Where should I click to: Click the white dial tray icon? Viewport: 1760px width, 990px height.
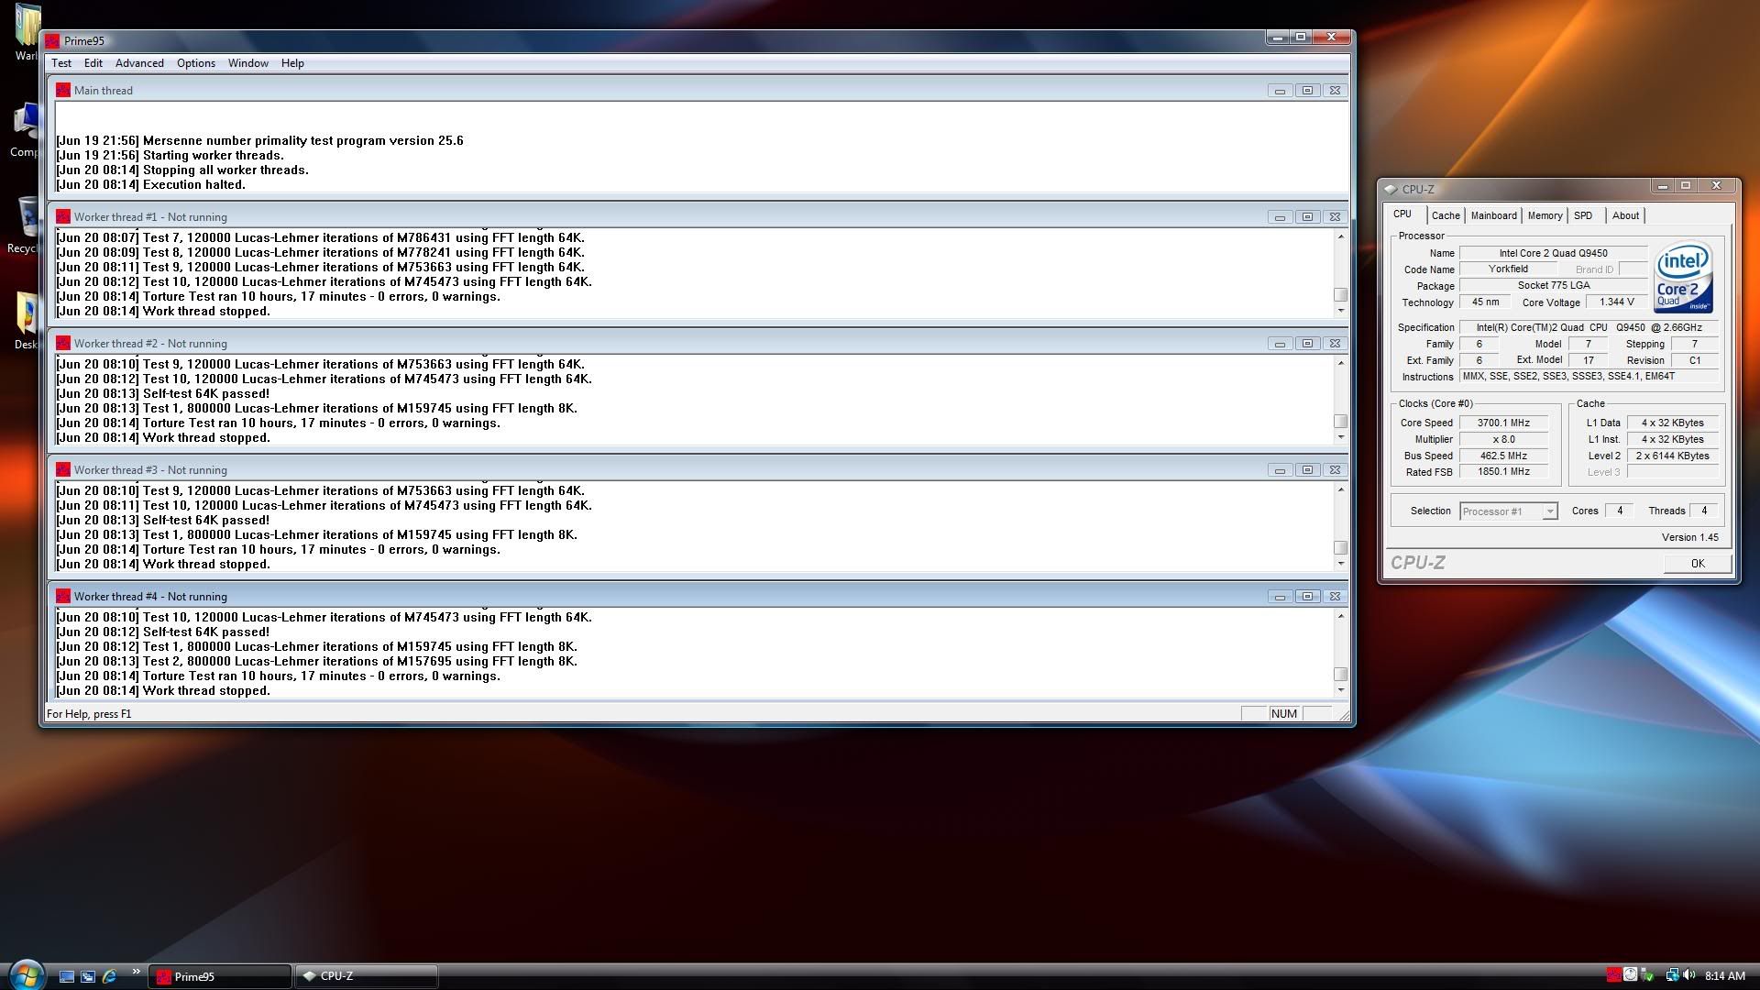[x=1631, y=975]
